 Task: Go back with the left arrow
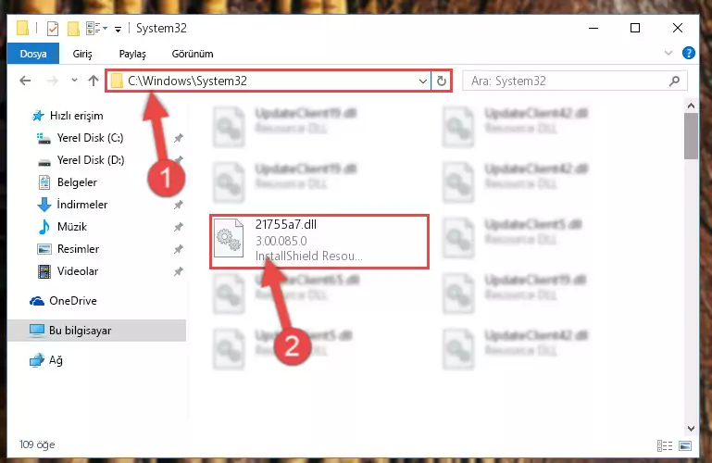[x=25, y=81]
